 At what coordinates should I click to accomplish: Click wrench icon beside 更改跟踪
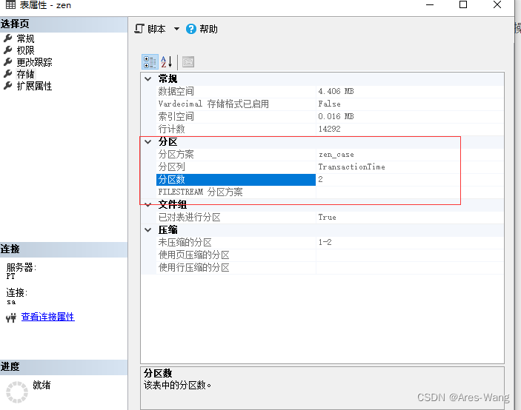click(7, 62)
